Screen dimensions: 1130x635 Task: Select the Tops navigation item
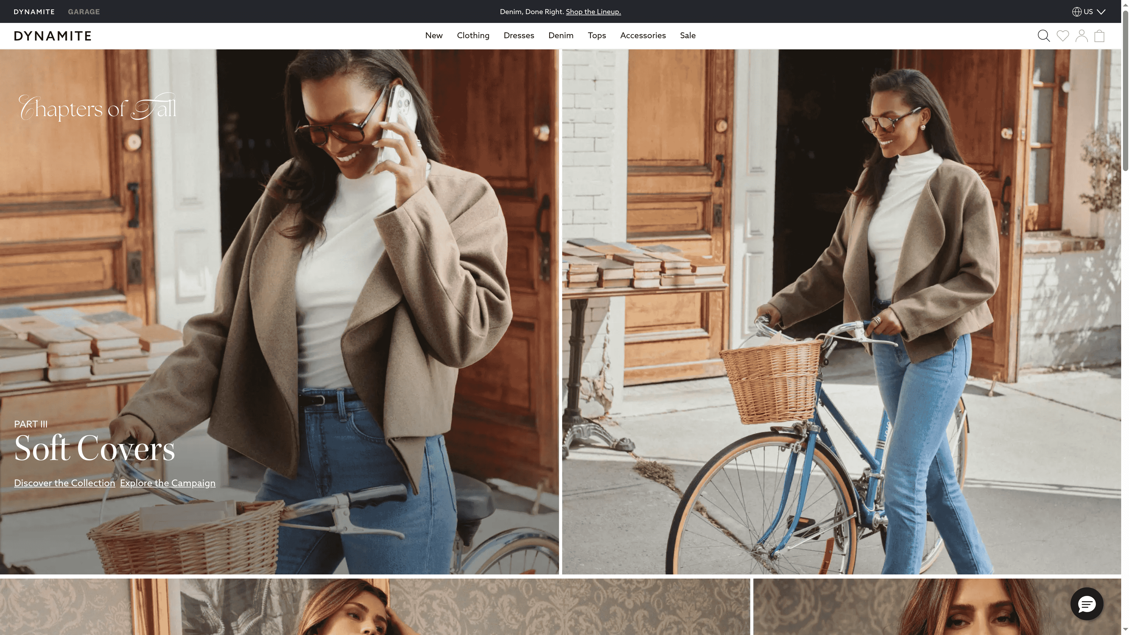596,36
